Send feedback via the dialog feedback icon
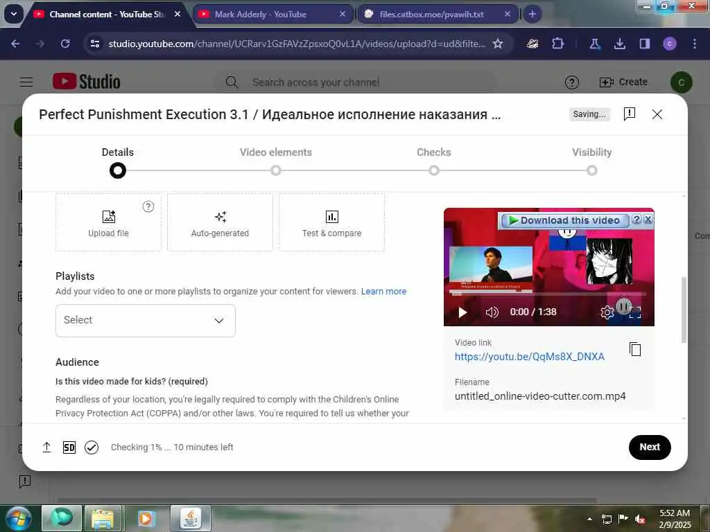Viewport: 710px width, 532px height. point(630,114)
